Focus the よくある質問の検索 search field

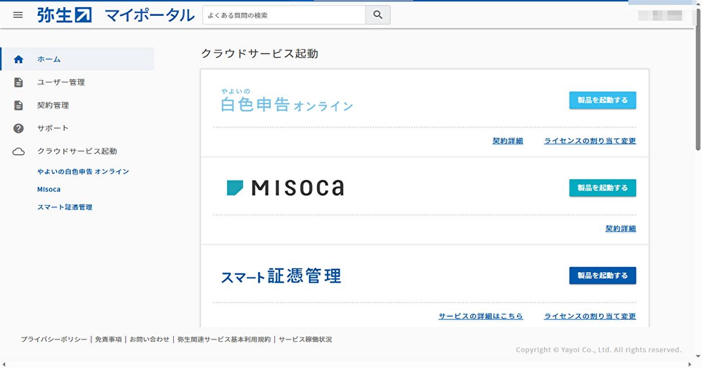click(x=284, y=15)
